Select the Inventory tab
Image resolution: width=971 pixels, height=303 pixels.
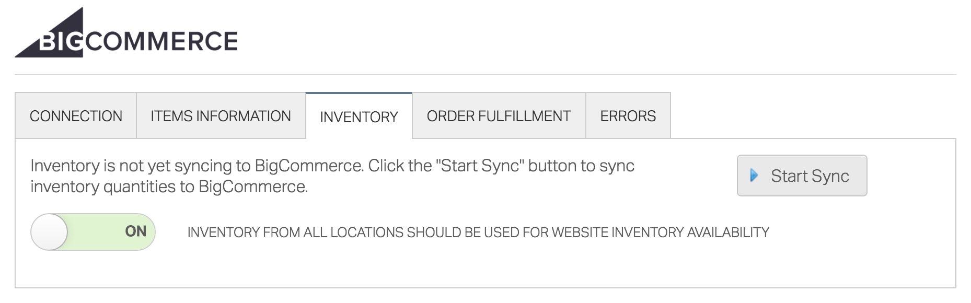click(359, 116)
